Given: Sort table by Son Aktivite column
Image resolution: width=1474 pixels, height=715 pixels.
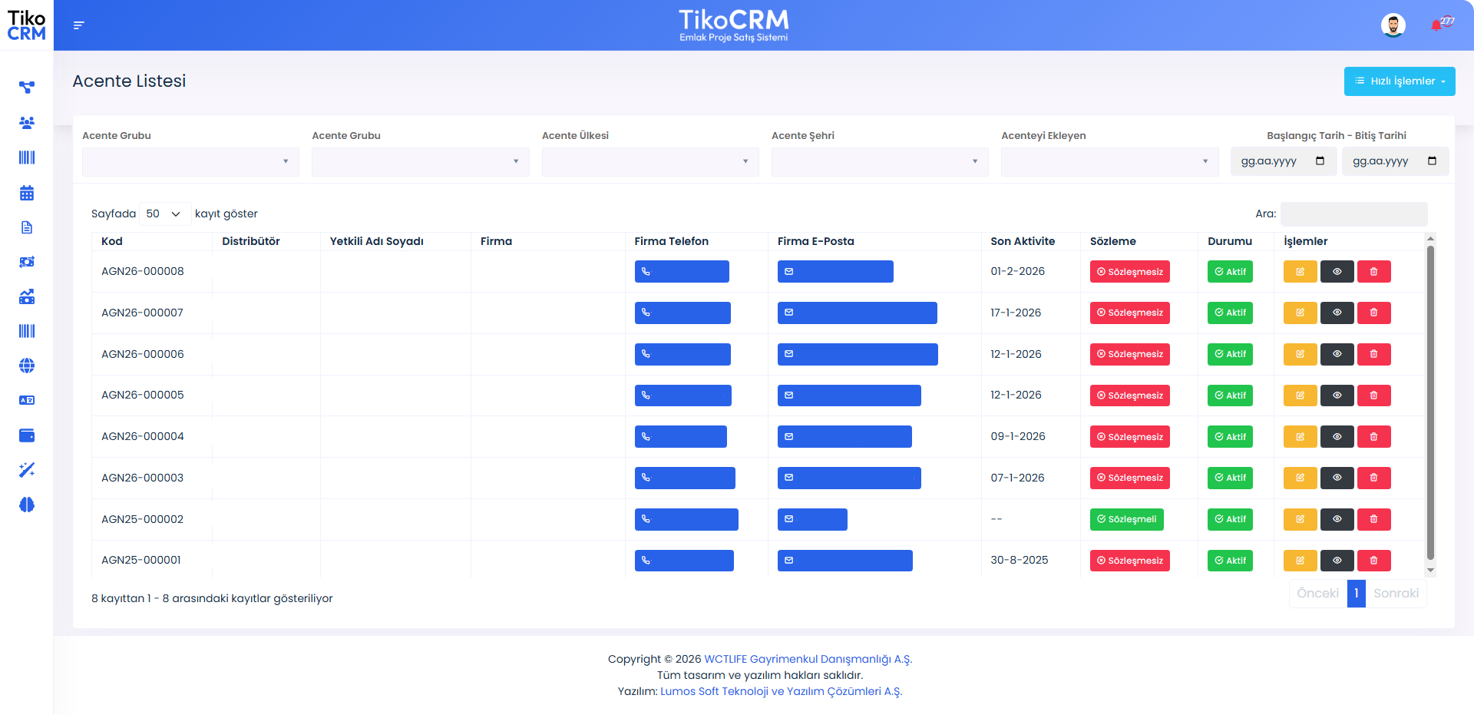Looking at the screenshot, I should pyautogui.click(x=1022, y=241).
